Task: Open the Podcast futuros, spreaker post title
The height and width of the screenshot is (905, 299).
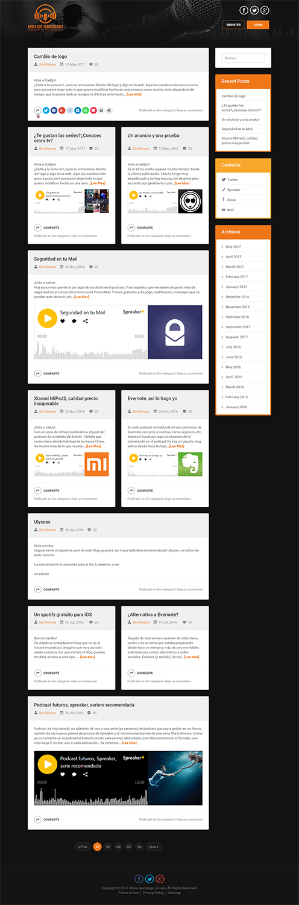Action: pyautogui.click(x=84, y=705)
